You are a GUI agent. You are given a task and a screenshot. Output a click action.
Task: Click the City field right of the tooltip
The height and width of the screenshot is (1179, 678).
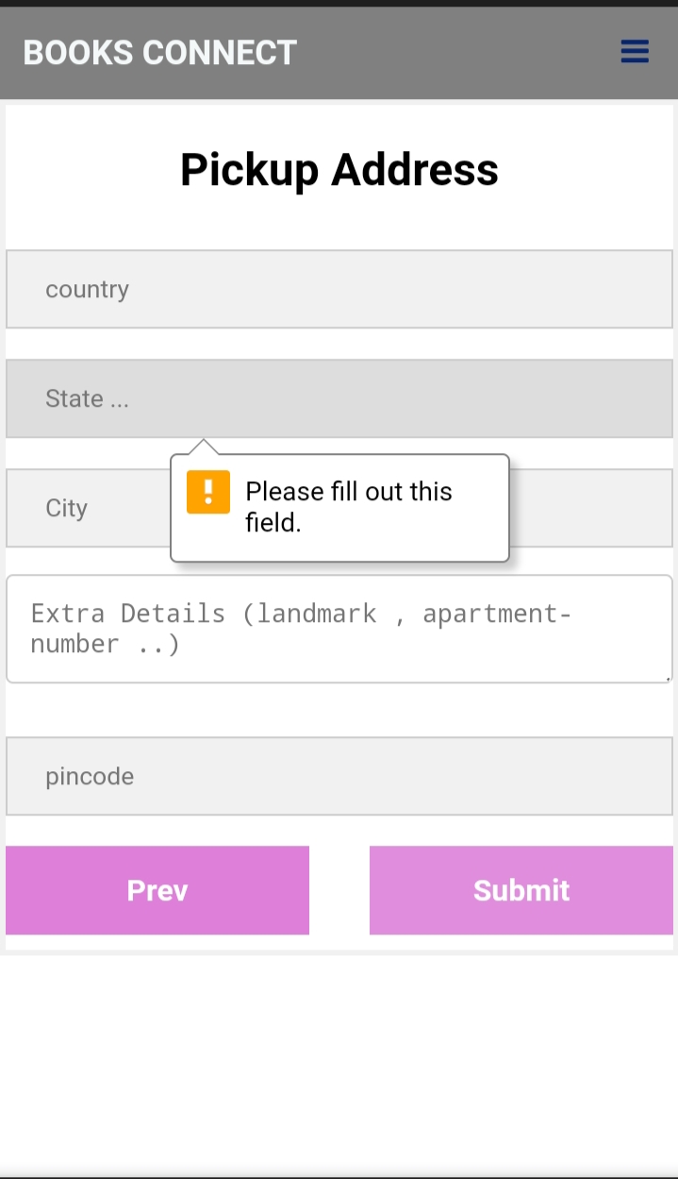pyautogui.click(x=589, y=508)
